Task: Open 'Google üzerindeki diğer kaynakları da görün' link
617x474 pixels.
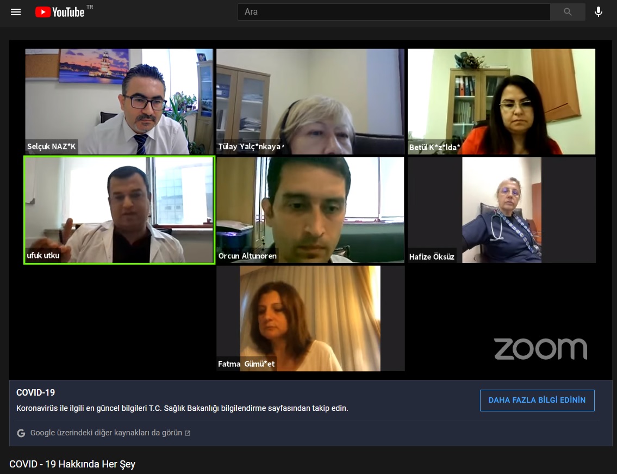Action: point(106,433)
